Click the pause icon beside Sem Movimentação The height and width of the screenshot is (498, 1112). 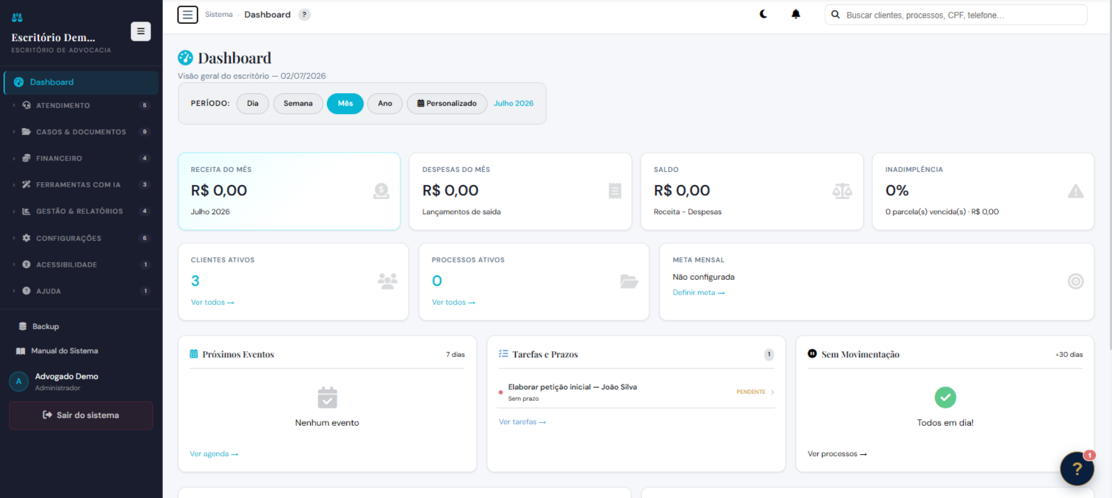click(812, 353)
